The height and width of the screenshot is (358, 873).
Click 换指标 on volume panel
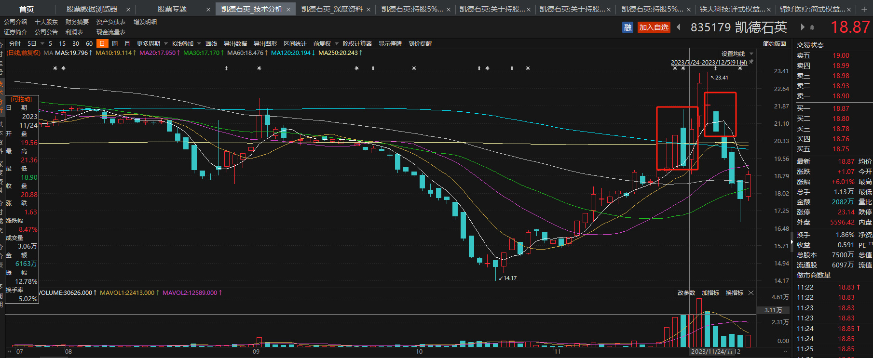pos(735,293)
